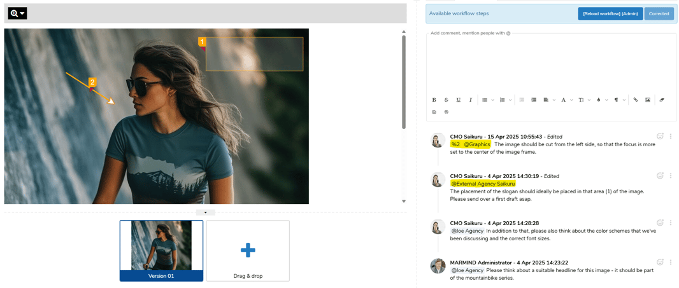Add emoji reaction to the 15 Apr comment
This screenshot has width=679, height=288.
(660, 136)
